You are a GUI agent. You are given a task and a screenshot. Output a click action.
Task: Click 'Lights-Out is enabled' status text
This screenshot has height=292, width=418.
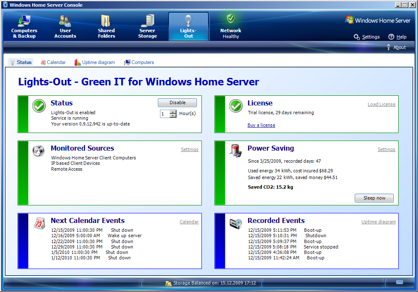coord(73,113)
